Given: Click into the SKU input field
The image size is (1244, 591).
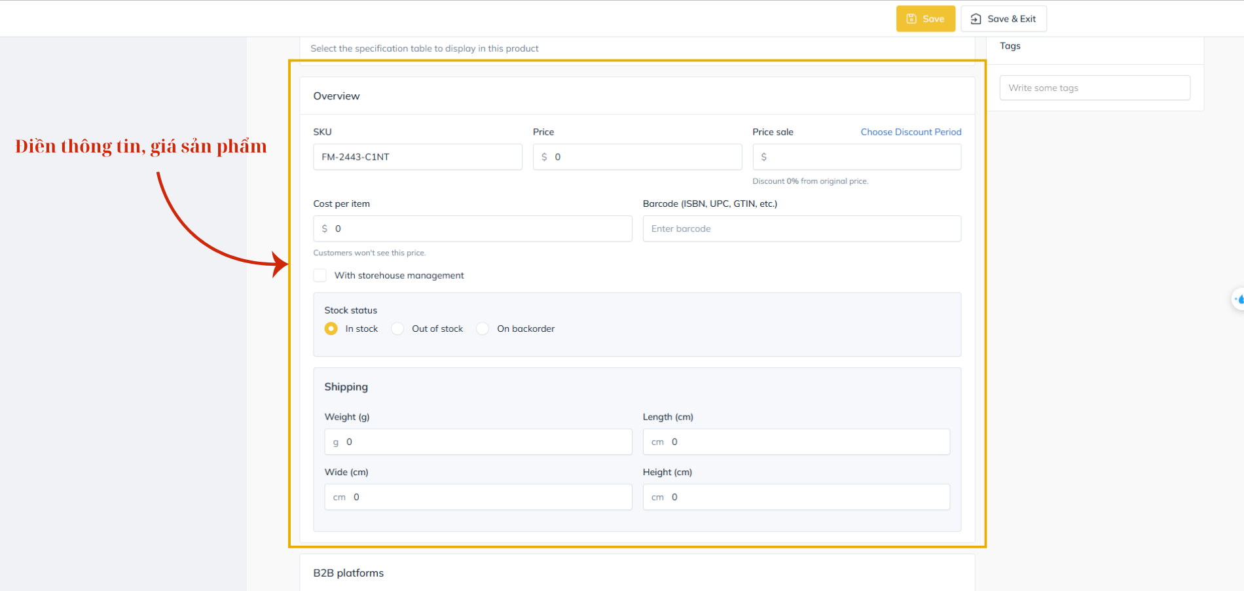Looking at the screenshot, I should pos(418,157).
